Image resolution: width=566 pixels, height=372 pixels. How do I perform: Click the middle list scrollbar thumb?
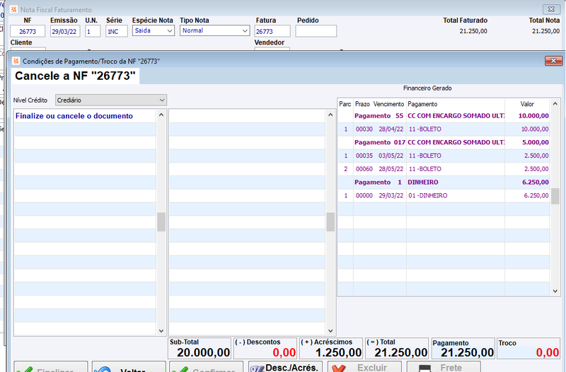(330, 221)
